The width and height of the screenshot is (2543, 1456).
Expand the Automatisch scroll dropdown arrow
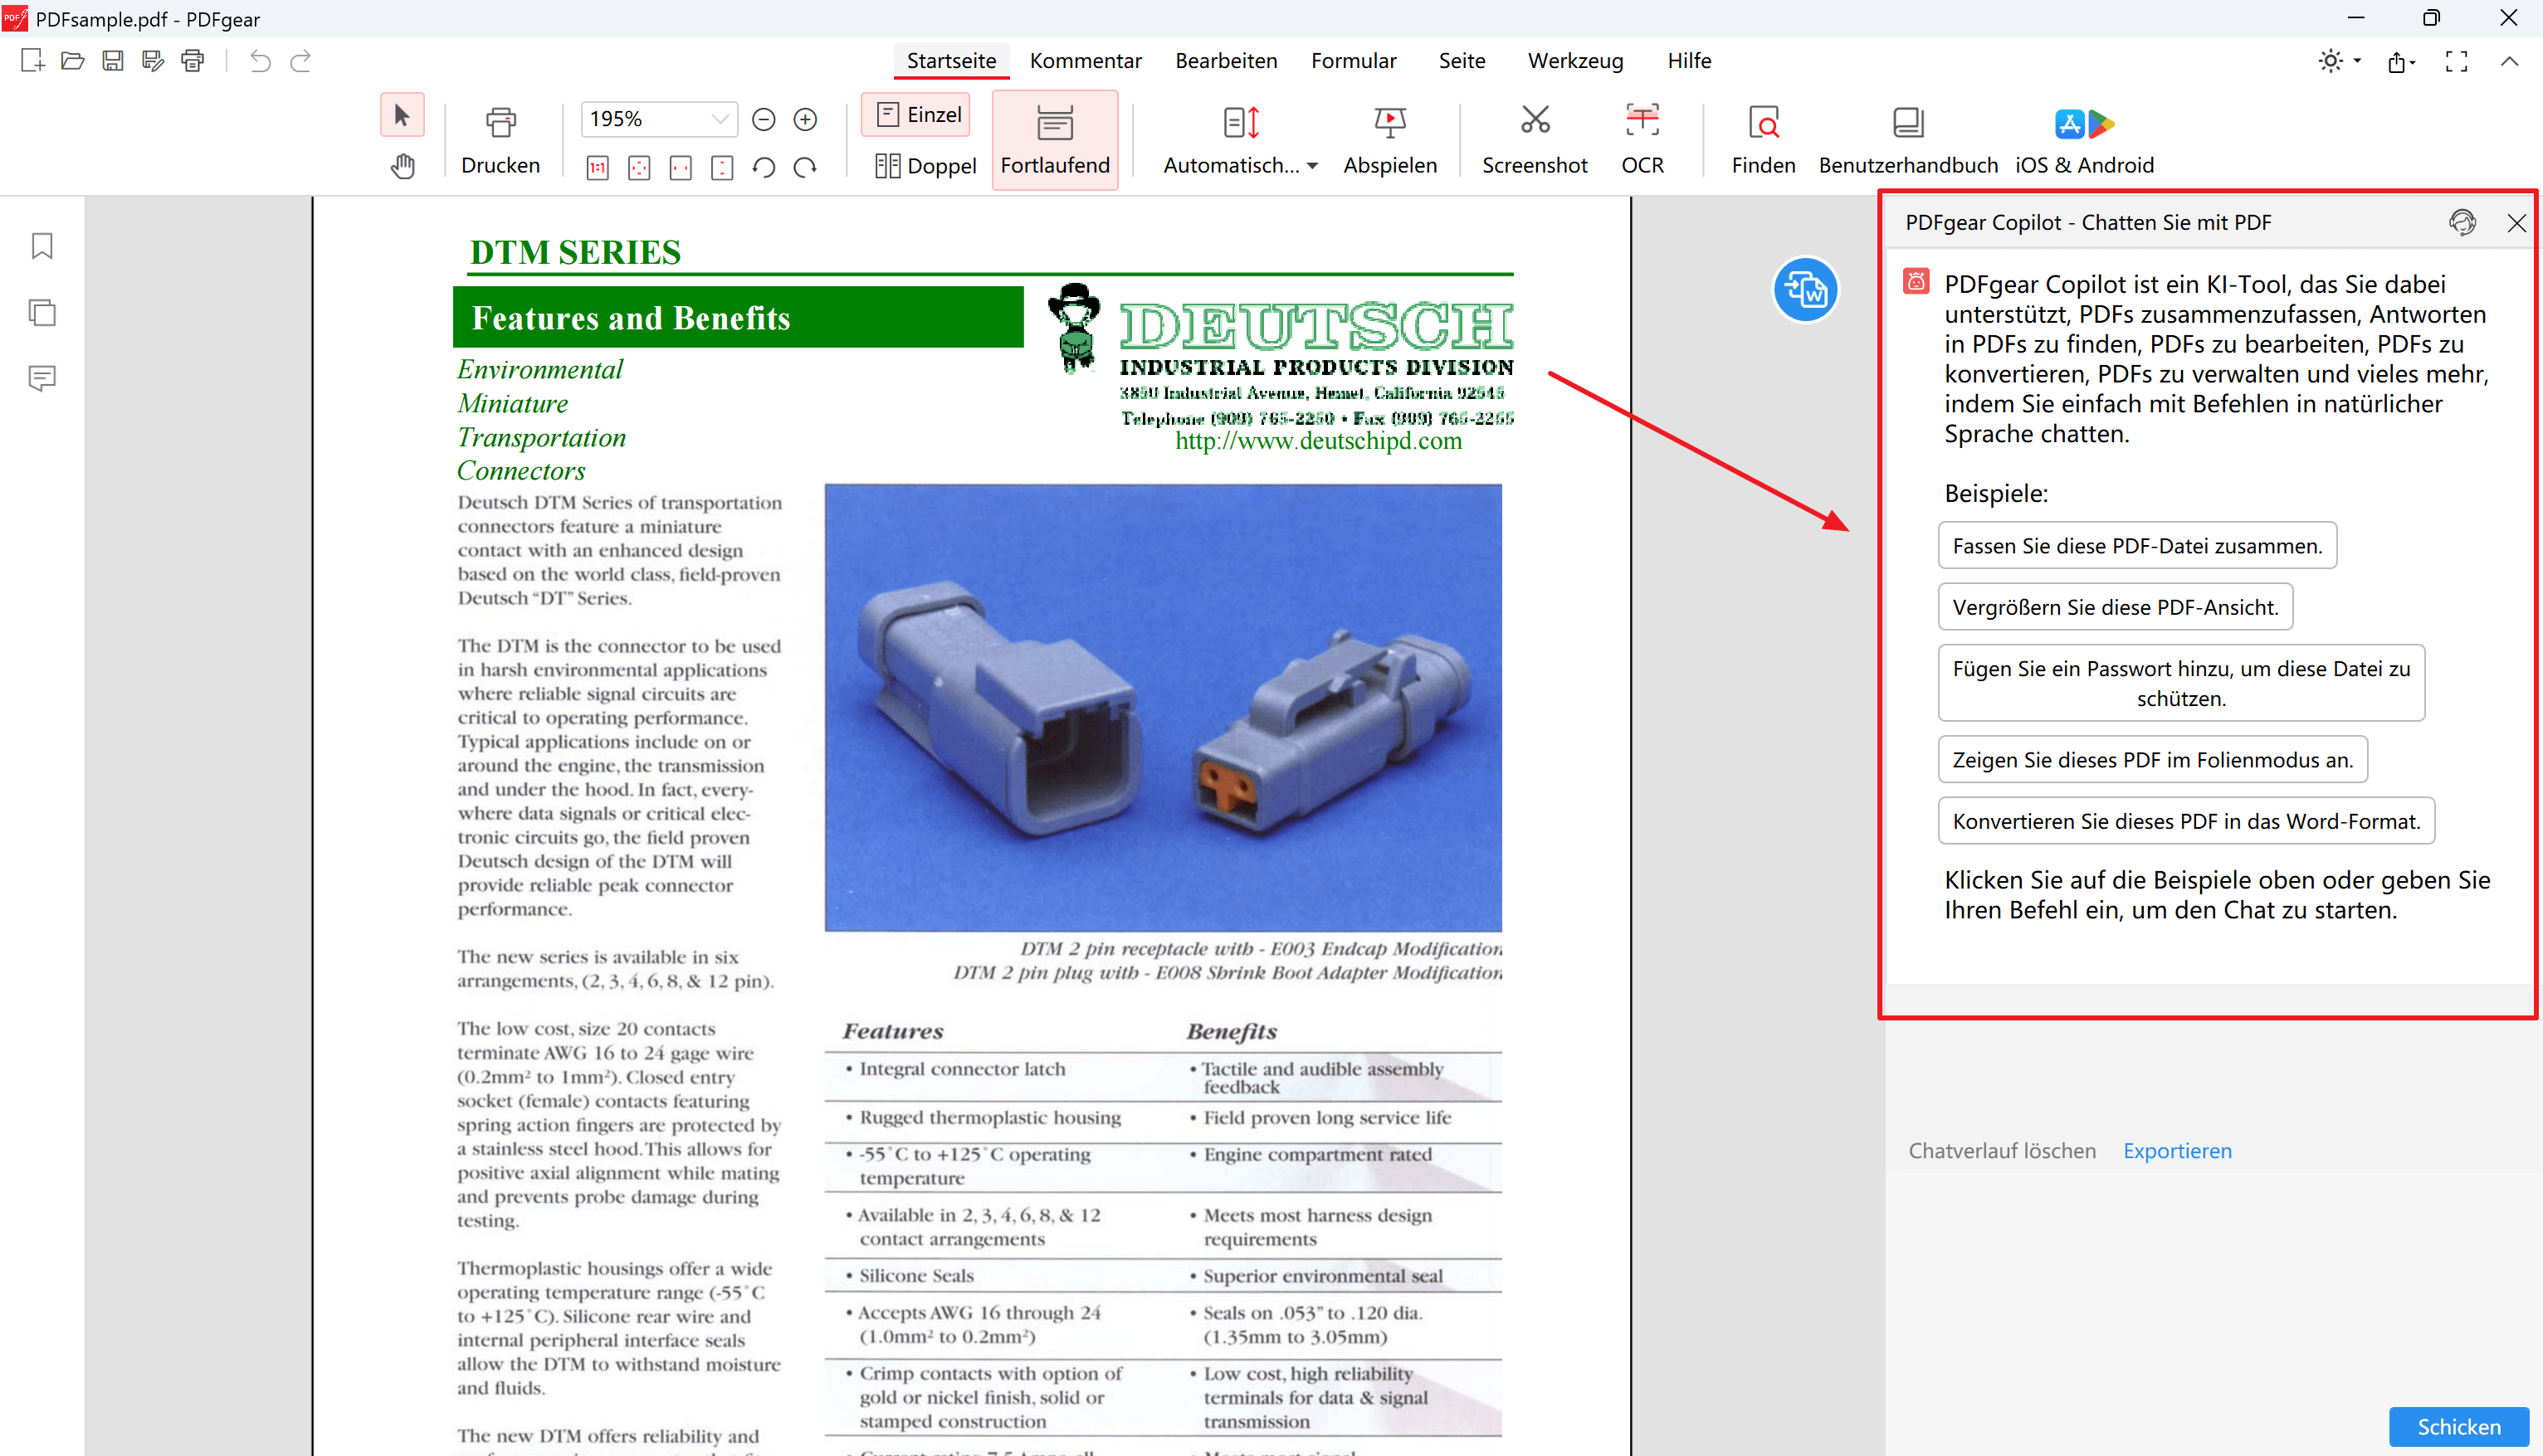point(1312,166)
